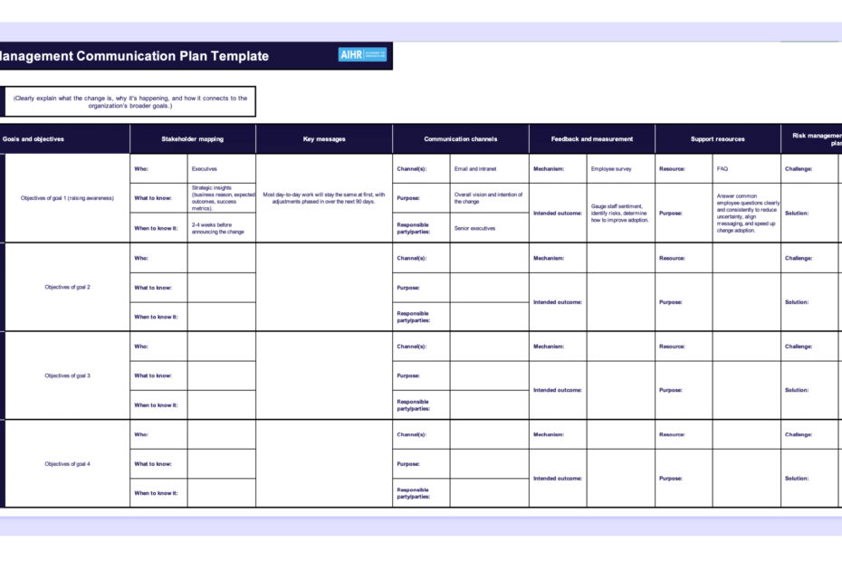
Task: Select 'Overall vision and intention of the change' cell
Action: pyautogui.click(x=488, y=198)
